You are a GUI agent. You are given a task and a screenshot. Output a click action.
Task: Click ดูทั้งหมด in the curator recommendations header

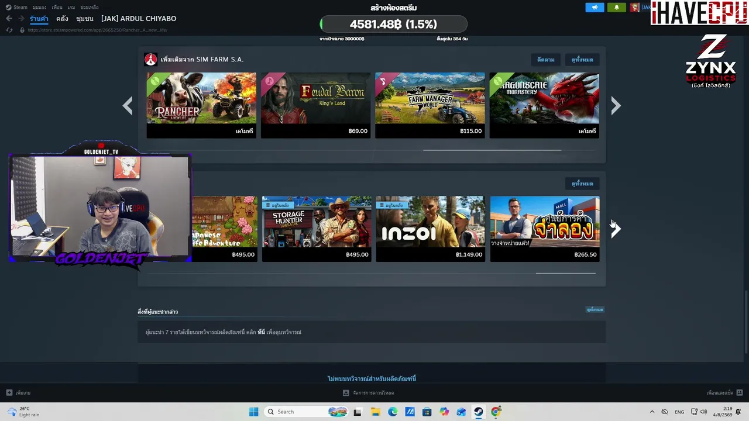(x=595, y=309)
